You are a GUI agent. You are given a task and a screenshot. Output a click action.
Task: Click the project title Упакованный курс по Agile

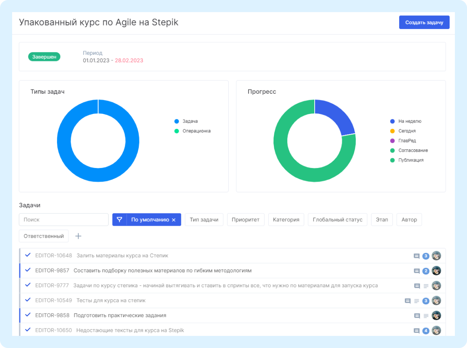pyautogui.click(x=99, y=22)
